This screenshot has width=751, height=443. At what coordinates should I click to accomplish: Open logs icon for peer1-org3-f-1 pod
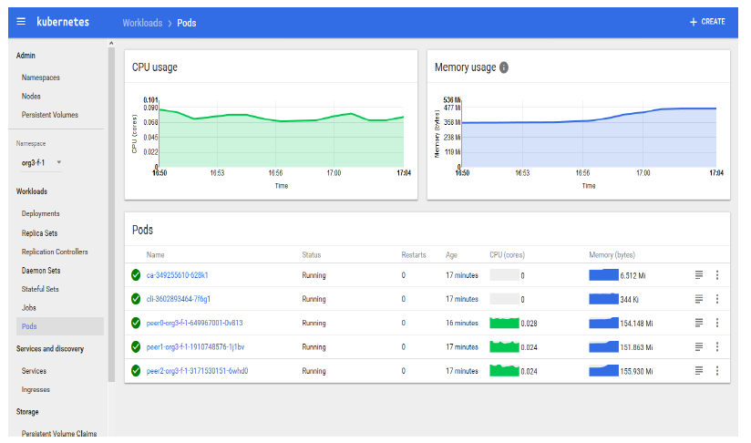(x=699, y=346)
